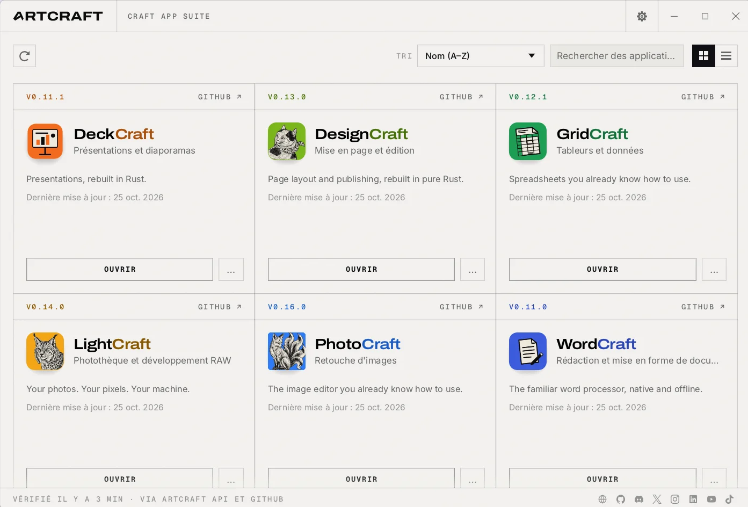Click the LightCraft lynx app icon
Viewport: 748px width, 507px height.
tap(45, 352)
